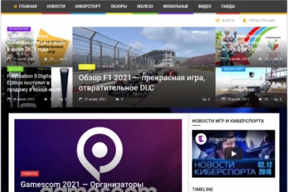Click views eye icon on PlayStation 5 article
The image size is (288, 192).
46,99
